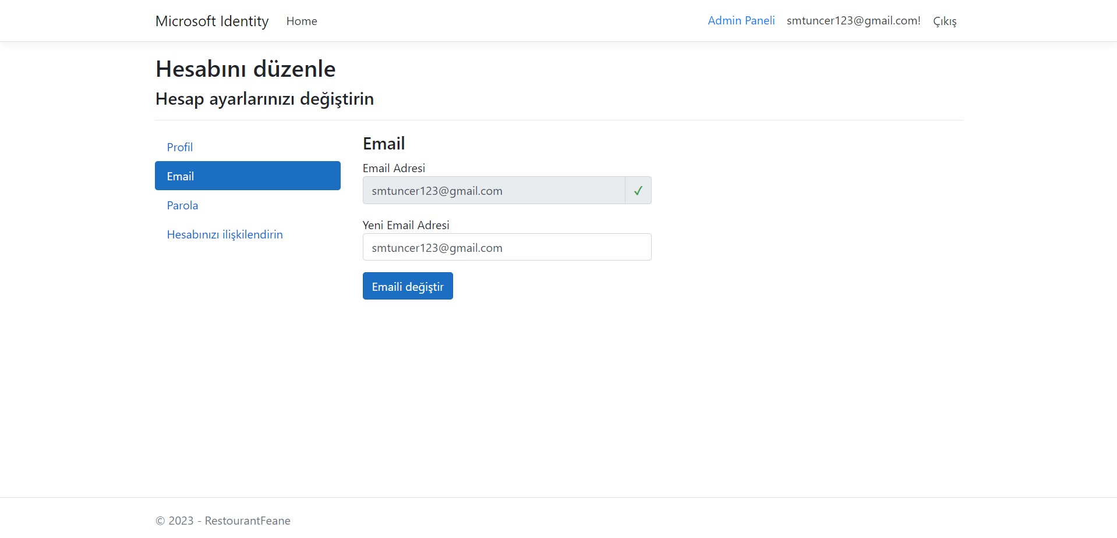
Task: Switch to the Profil settings section
Action: pos(179,147)
